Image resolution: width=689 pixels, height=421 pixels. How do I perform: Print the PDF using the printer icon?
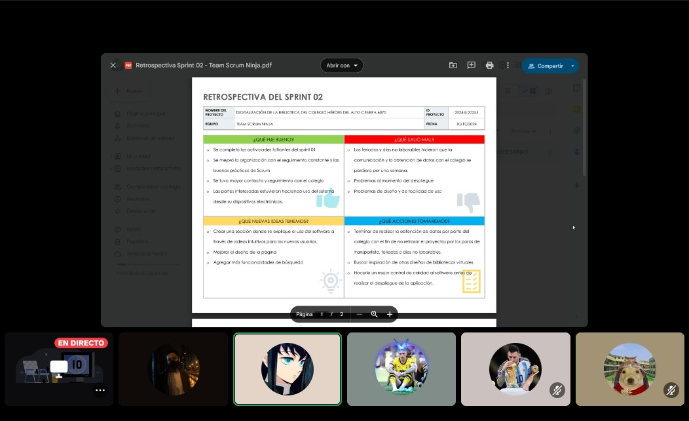[489, 66]
